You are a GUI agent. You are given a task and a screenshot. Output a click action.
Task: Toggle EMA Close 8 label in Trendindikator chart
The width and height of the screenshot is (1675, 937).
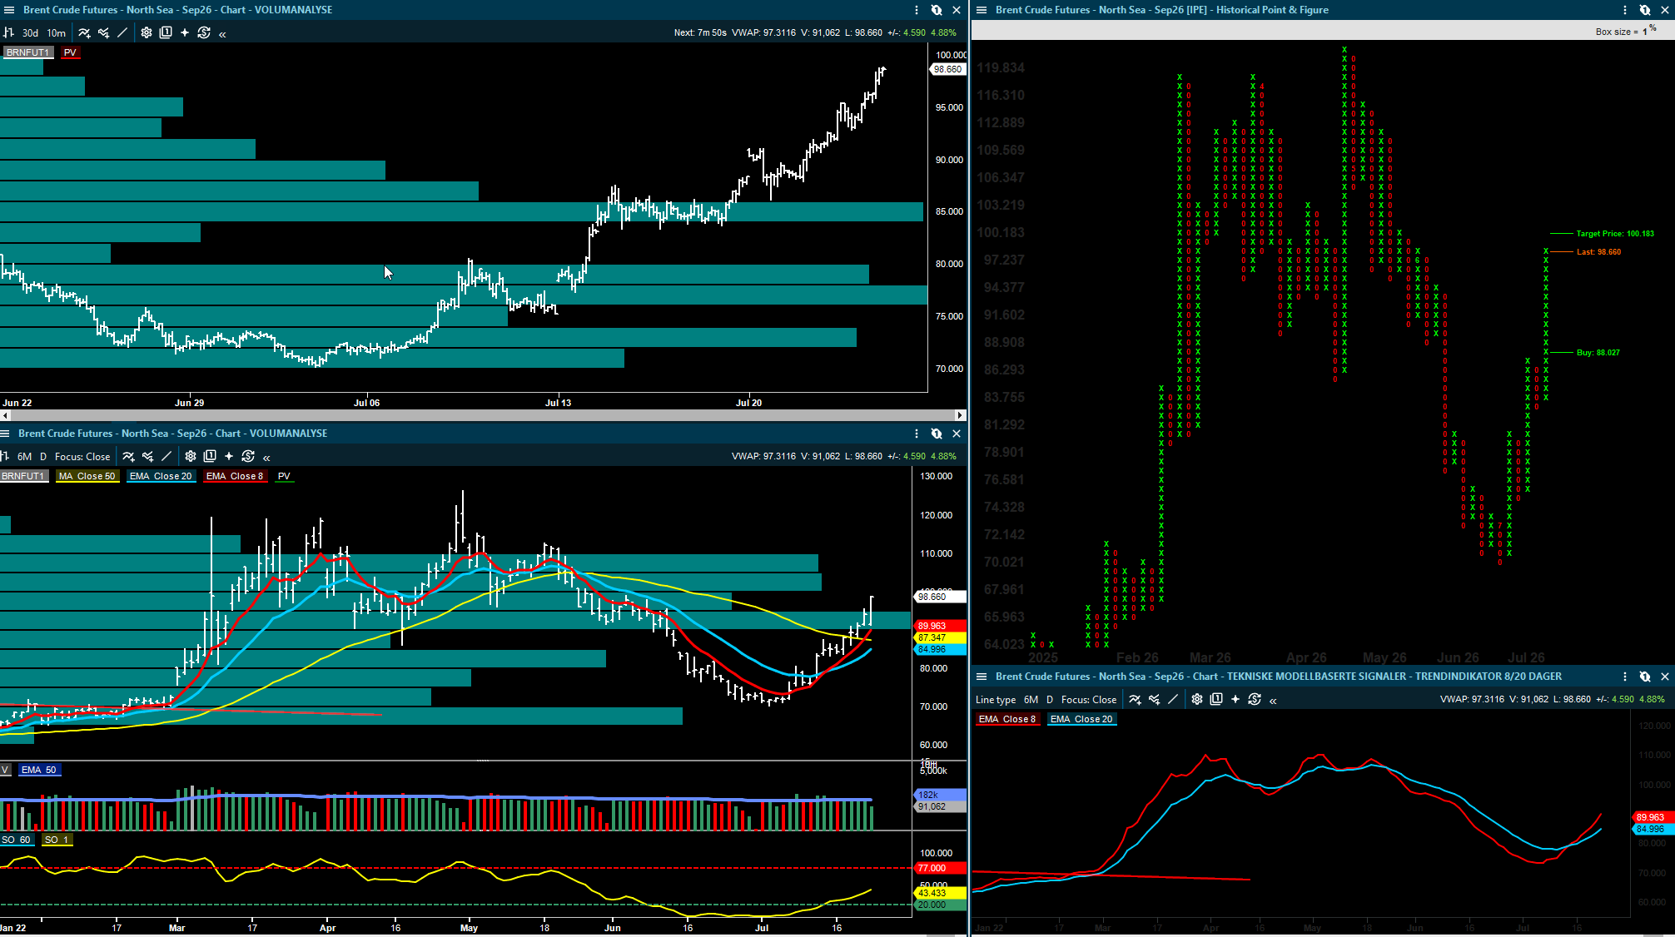[x=1007, y=719]
